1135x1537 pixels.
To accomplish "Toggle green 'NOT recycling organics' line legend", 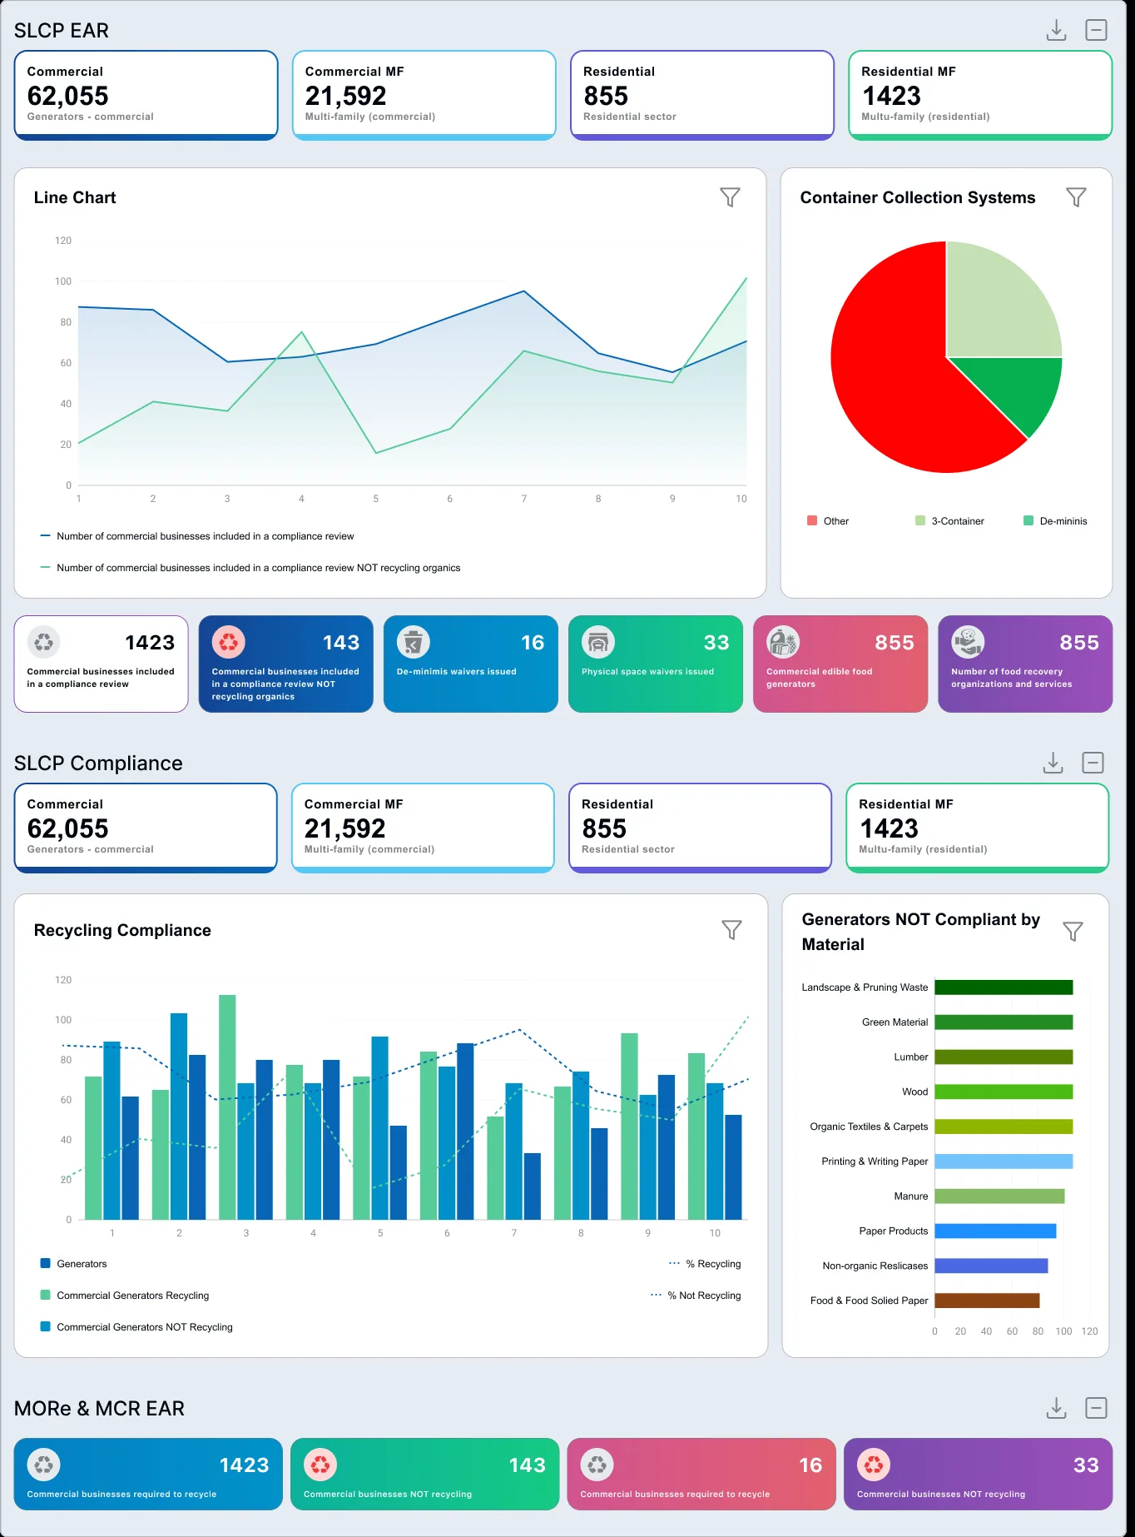I will coord(250,568).
